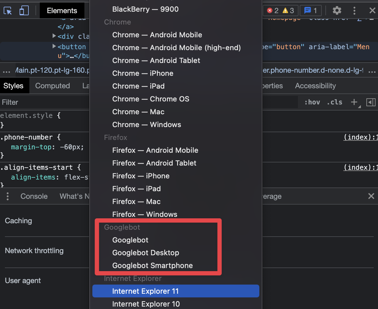Viewport: 378px width, 309px height.
Task: Open the Computed tab
Action: (x=53, y=86)
